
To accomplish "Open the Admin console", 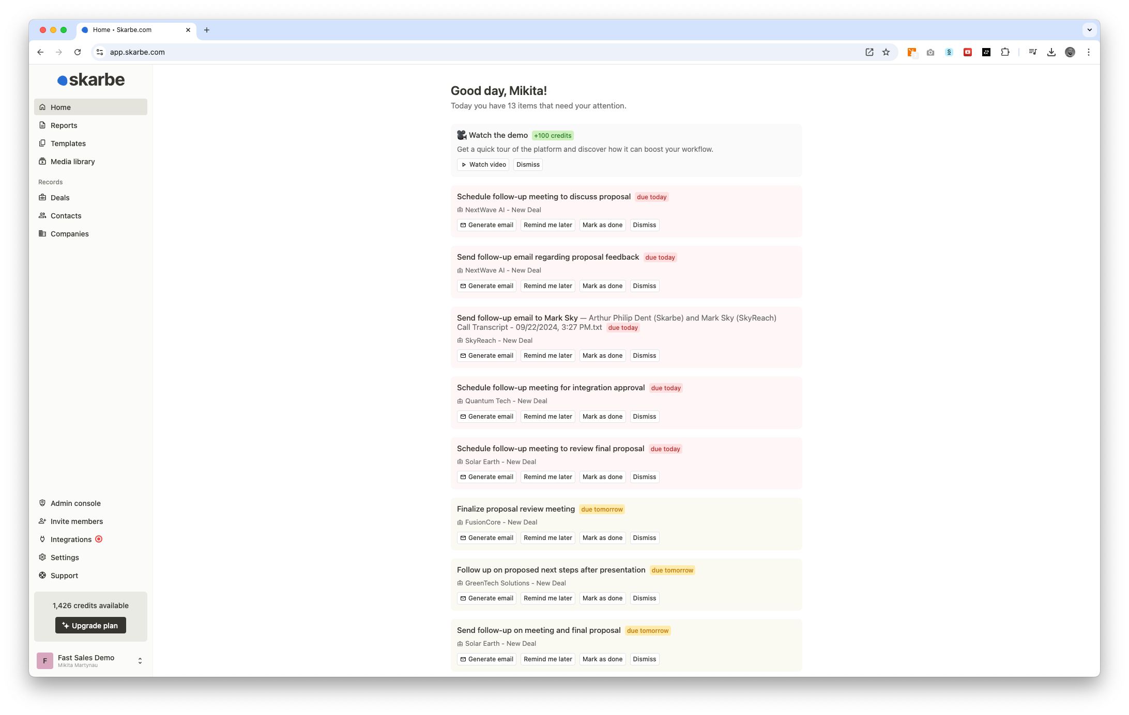I will coord(75,503).
